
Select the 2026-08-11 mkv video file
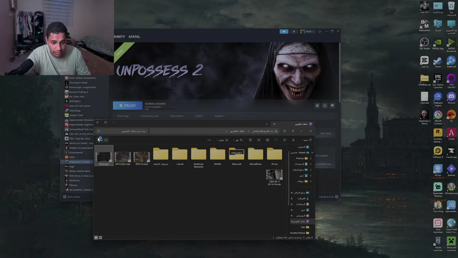click(274, 177)
